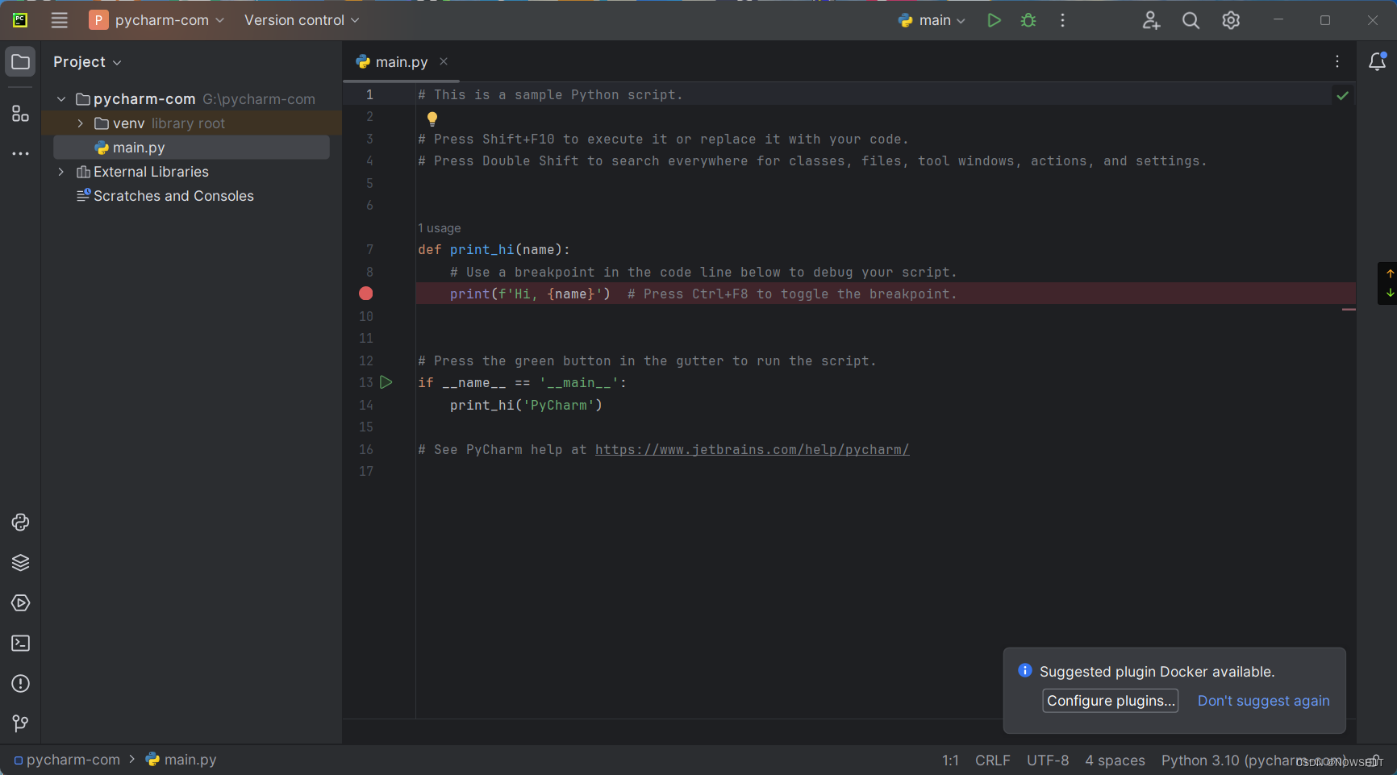This screenshot has height=775, width=1397.
Task: Open the main hamburger menu
Action: 60,20
